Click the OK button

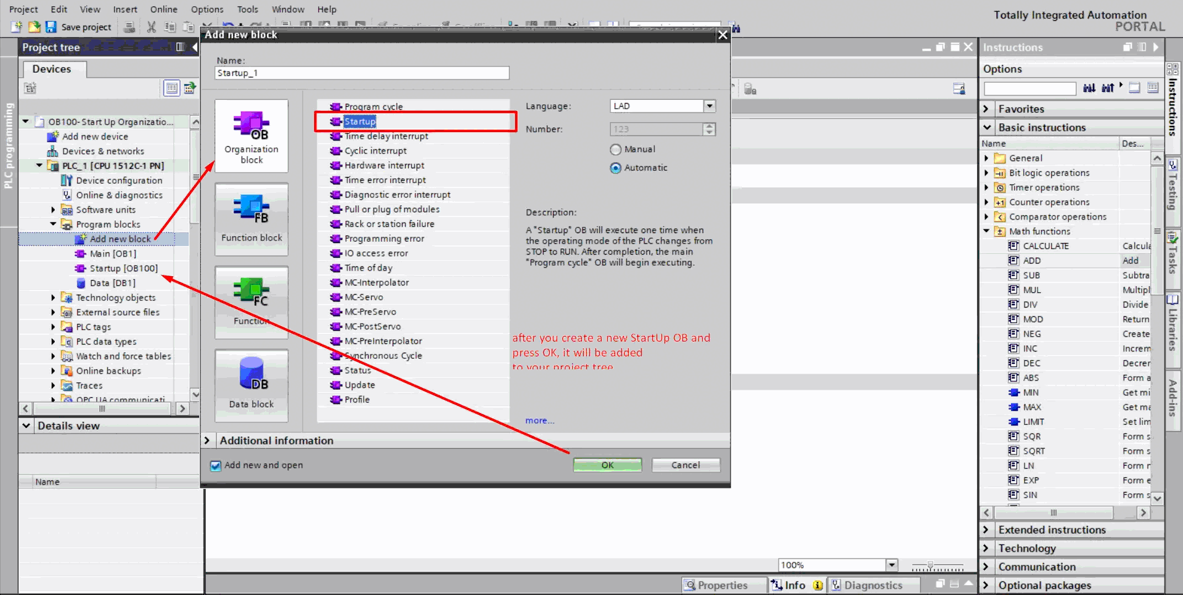(x=607, y=465)
